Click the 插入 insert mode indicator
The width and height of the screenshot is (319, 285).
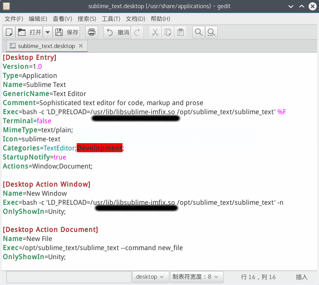(x=301, y=277)
